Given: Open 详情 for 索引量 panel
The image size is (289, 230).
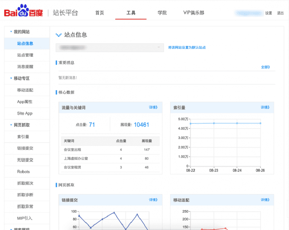Looking at the screenshot, I should pos(265,107).
